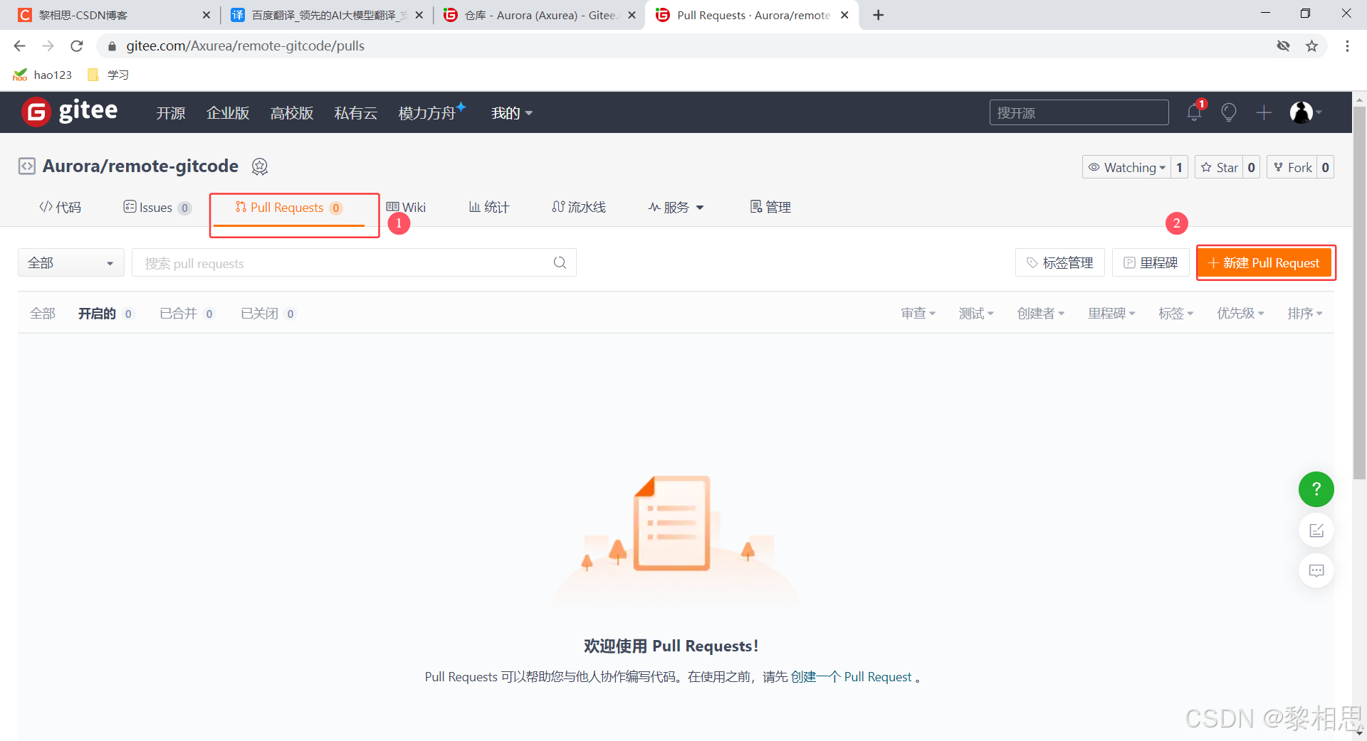Click the 新建 Pull Request button

click(1264, 263)
